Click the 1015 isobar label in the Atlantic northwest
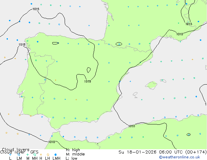 point(36,9)
